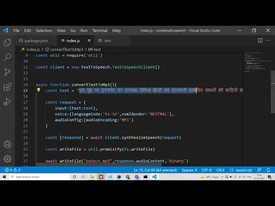275x206 pixels.
Task: Click line number 23 in gutter
Action: click(x=25, y=137)
